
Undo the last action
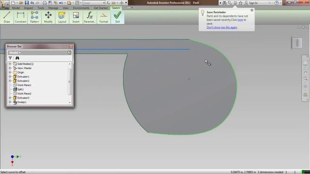coord(32,3)
